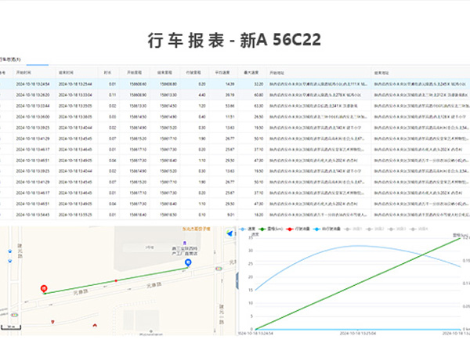470x354 pixels.
Task: Click the map scale bar
Action: point(10,327)
